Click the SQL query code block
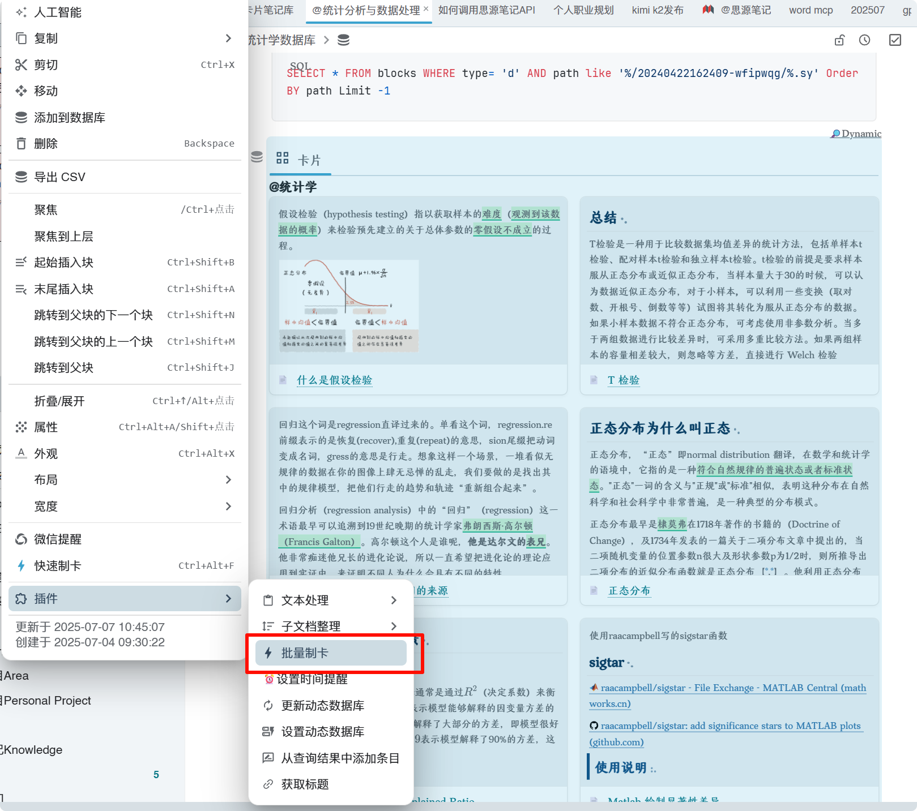Viewport: 917px width, 811px height. 574,87
